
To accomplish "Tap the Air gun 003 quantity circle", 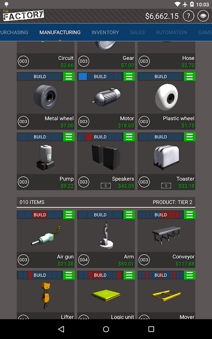I will tap(23, 260).
